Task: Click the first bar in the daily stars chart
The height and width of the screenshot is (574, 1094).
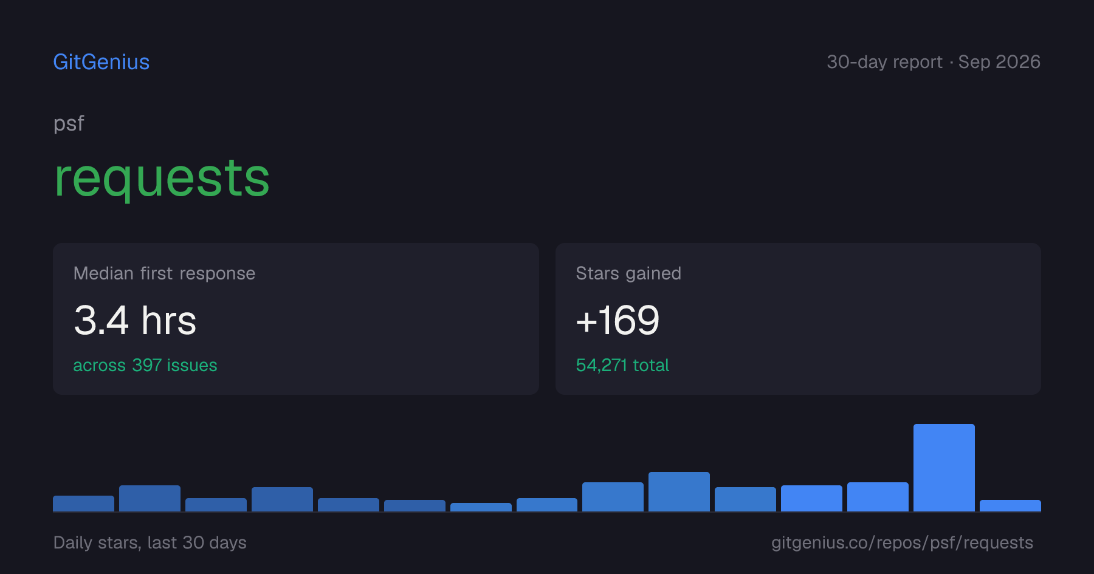Action: click(83, 504)
